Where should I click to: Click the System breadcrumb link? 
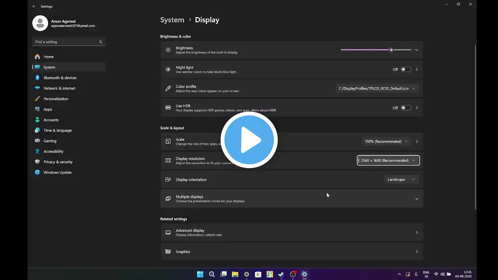pos(172,20)
